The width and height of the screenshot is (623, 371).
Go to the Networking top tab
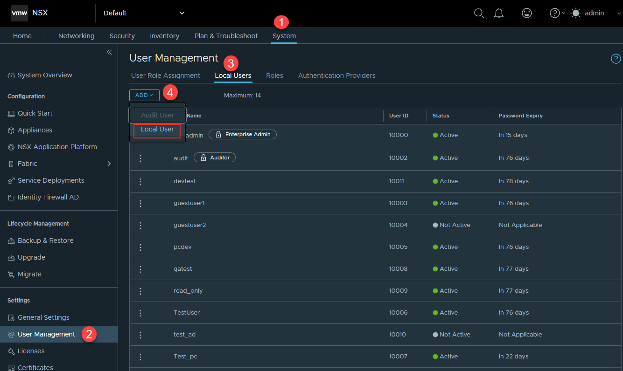click(x=76, y=36)
